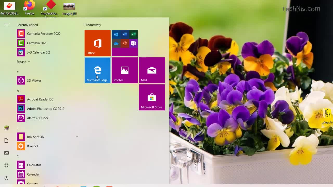333x187 pixels.
Task: Open the 3D Viewer app
Action: pos(34,81)
